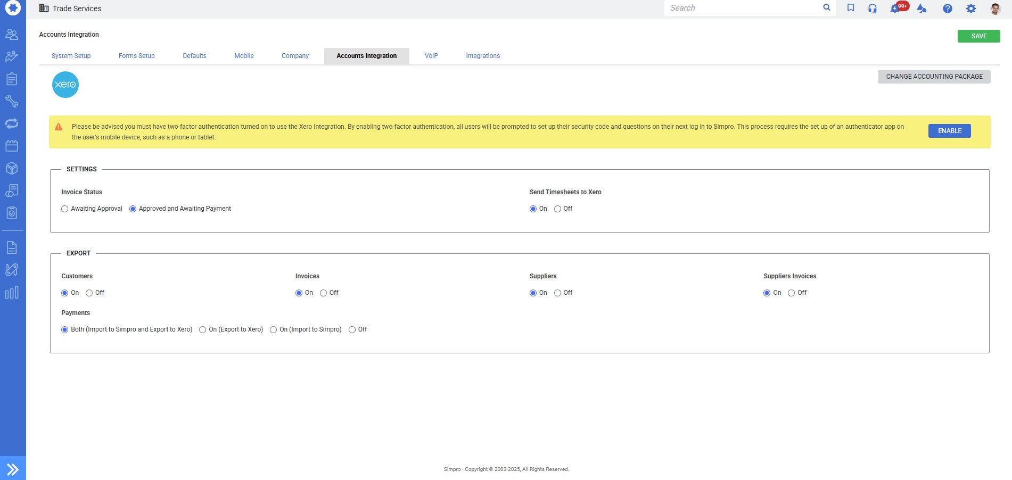Click the wrench icon in sidebar

(x=12, y=101)
